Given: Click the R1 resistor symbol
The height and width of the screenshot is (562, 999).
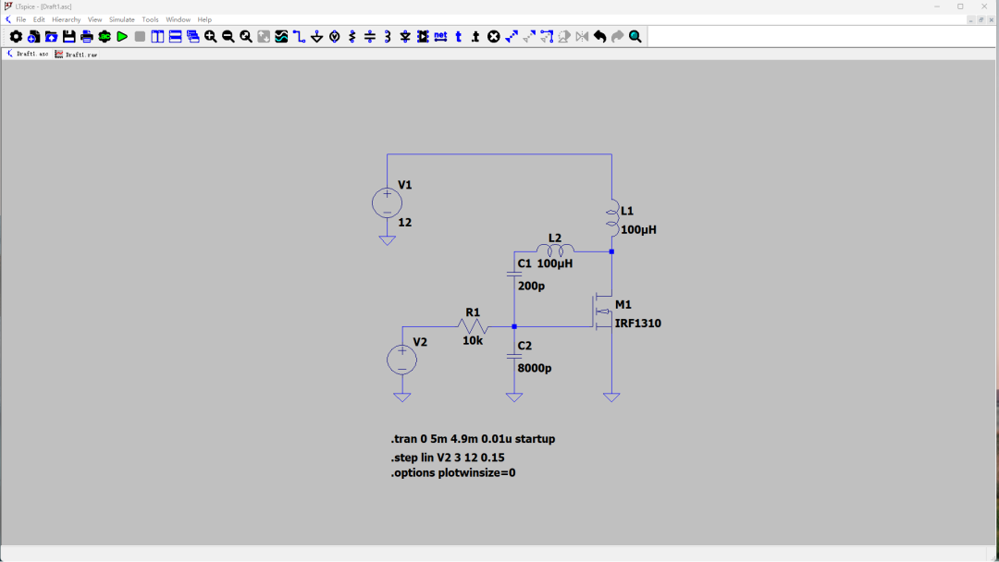Looking at the screenshot, I should [x=472, y=326].
